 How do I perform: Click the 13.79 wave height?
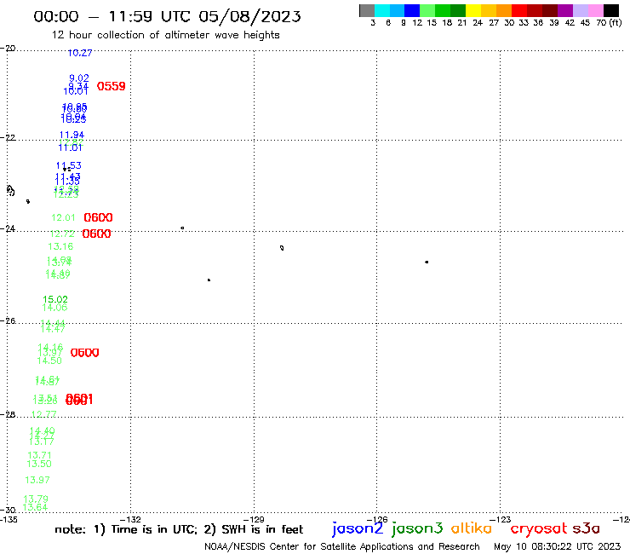coord(36,499)
